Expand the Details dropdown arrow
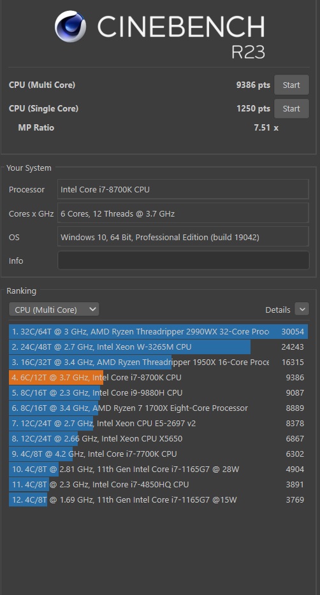 (302, 309)
